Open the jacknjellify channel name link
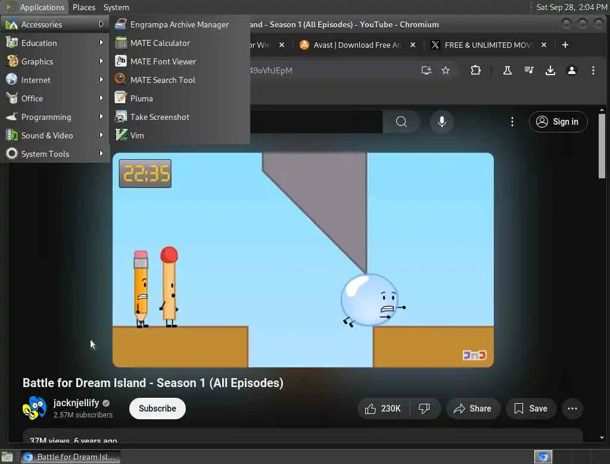The width and height of the screenshot is (610, 464). click(x=76, y=403)
